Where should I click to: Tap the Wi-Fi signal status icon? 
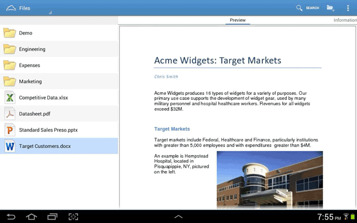point(346,216)
